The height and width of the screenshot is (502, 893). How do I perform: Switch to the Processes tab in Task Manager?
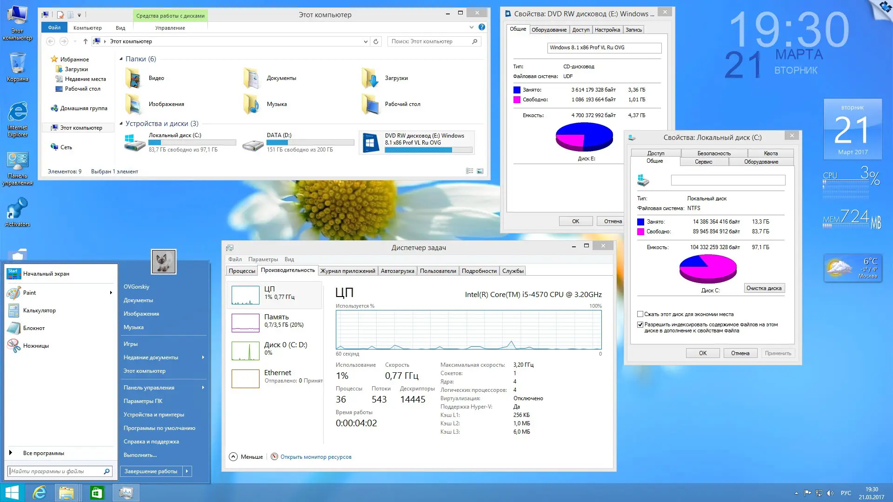click(x=242, y=271)
